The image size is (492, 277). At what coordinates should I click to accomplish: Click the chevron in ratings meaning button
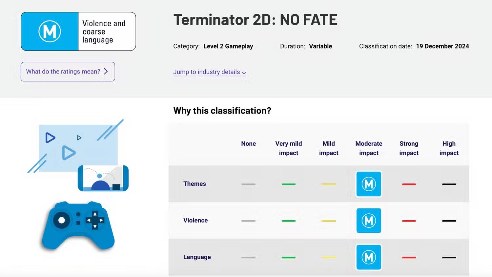click(106, 72)
